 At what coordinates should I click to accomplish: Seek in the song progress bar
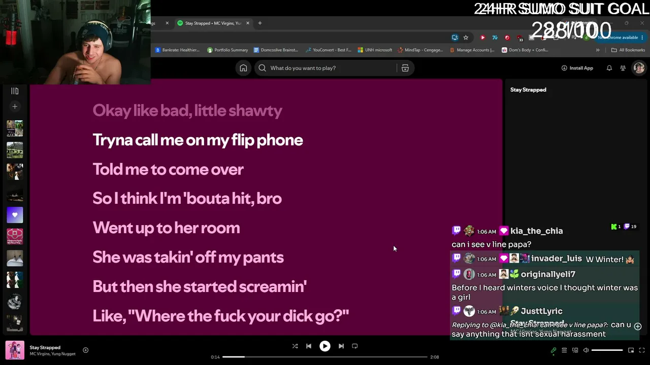(325, 357)
